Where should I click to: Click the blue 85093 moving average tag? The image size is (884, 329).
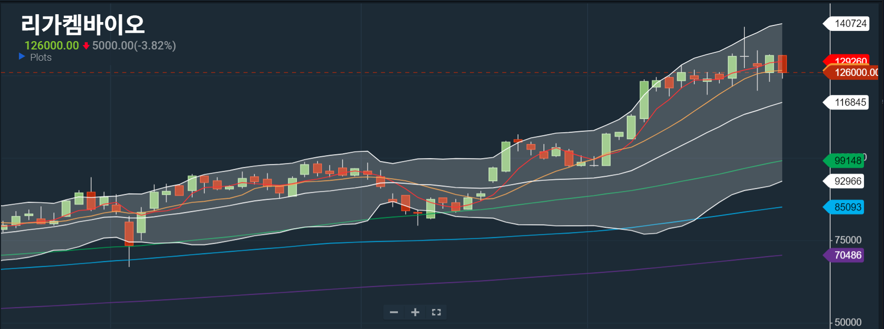(847, 207)
